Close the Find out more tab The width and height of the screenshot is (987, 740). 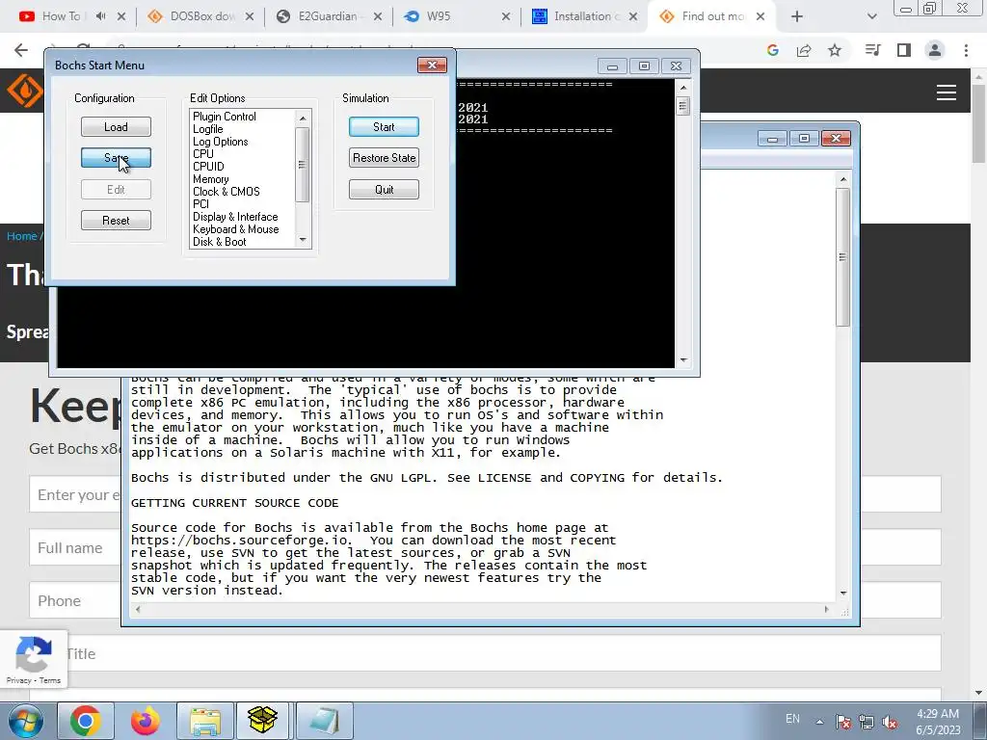(760, 16)
